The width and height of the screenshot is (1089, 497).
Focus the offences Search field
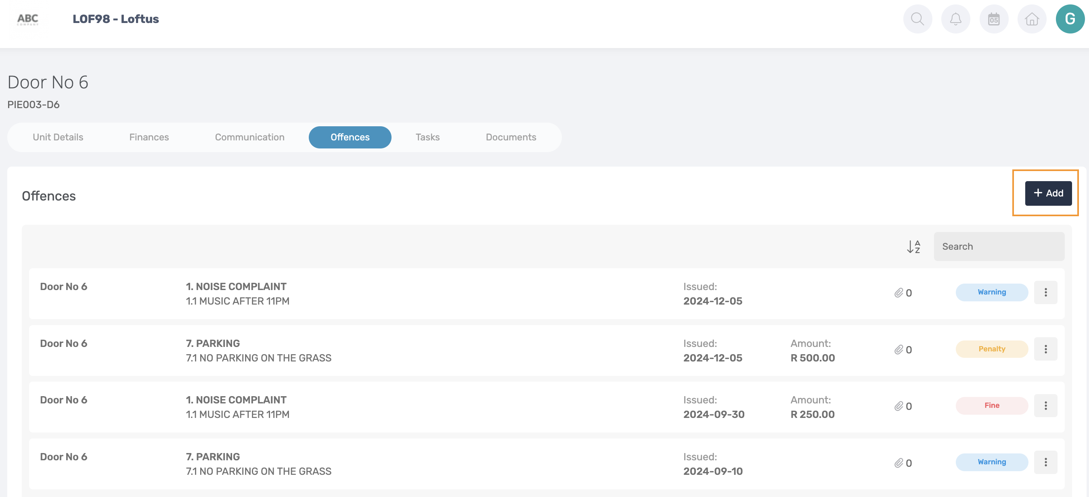[x=999, y=246]
